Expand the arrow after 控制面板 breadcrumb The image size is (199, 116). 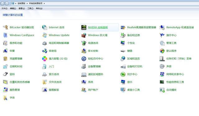click(27, 3)
